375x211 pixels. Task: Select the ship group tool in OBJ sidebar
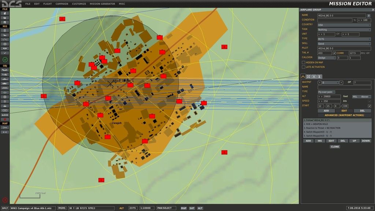click(5, 78)
